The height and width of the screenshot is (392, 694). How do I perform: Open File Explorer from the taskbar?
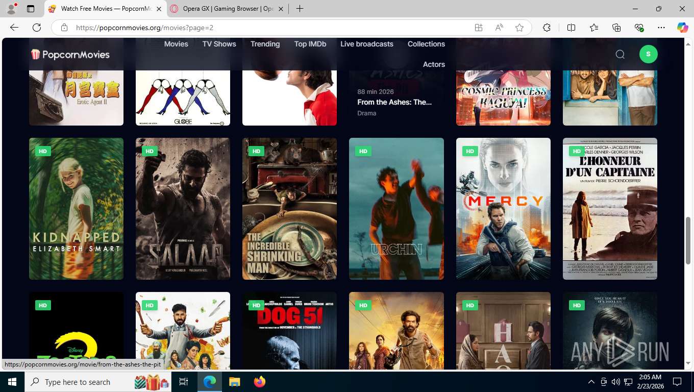pos(234,382)
